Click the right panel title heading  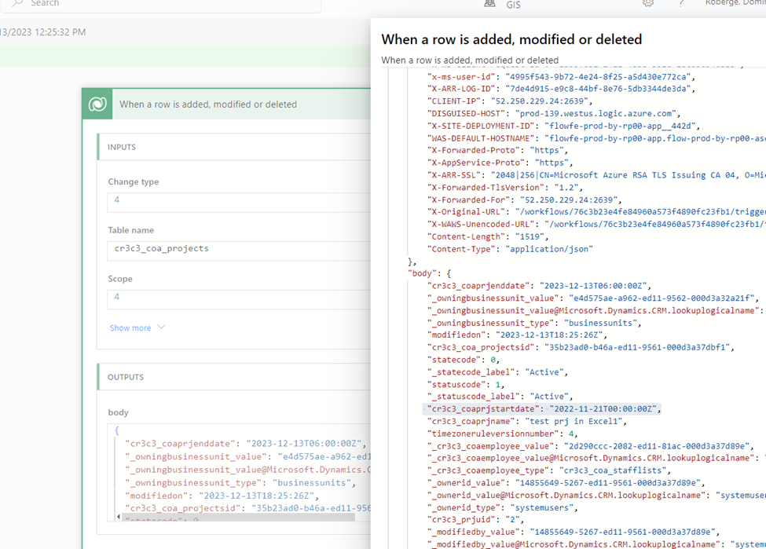click(511, 39)
